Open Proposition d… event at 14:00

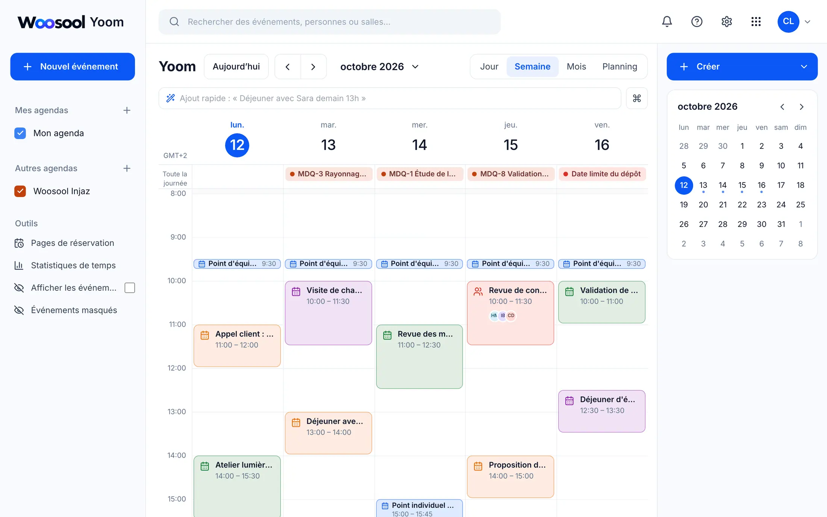510,476
